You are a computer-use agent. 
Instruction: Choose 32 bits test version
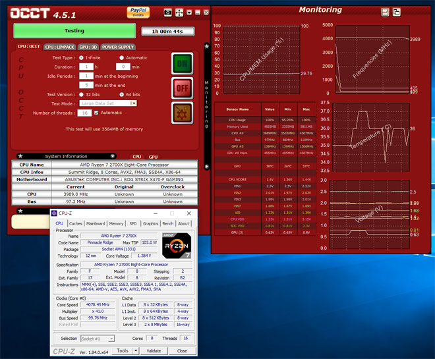pos(81,95)
